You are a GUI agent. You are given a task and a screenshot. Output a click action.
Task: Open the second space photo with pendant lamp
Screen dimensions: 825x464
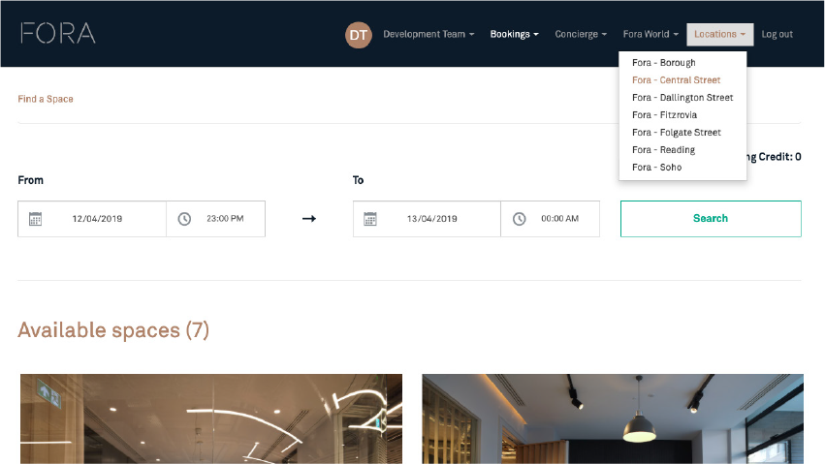613,418
